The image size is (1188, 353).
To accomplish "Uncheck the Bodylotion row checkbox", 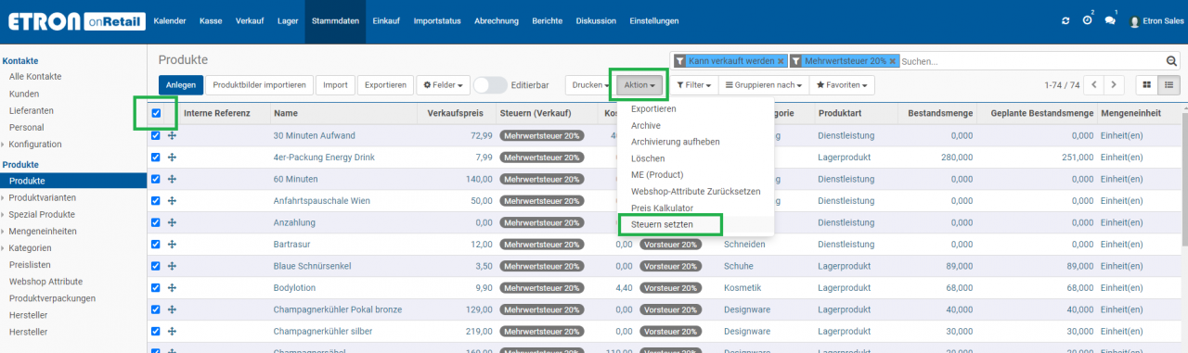I will [156, 288].
